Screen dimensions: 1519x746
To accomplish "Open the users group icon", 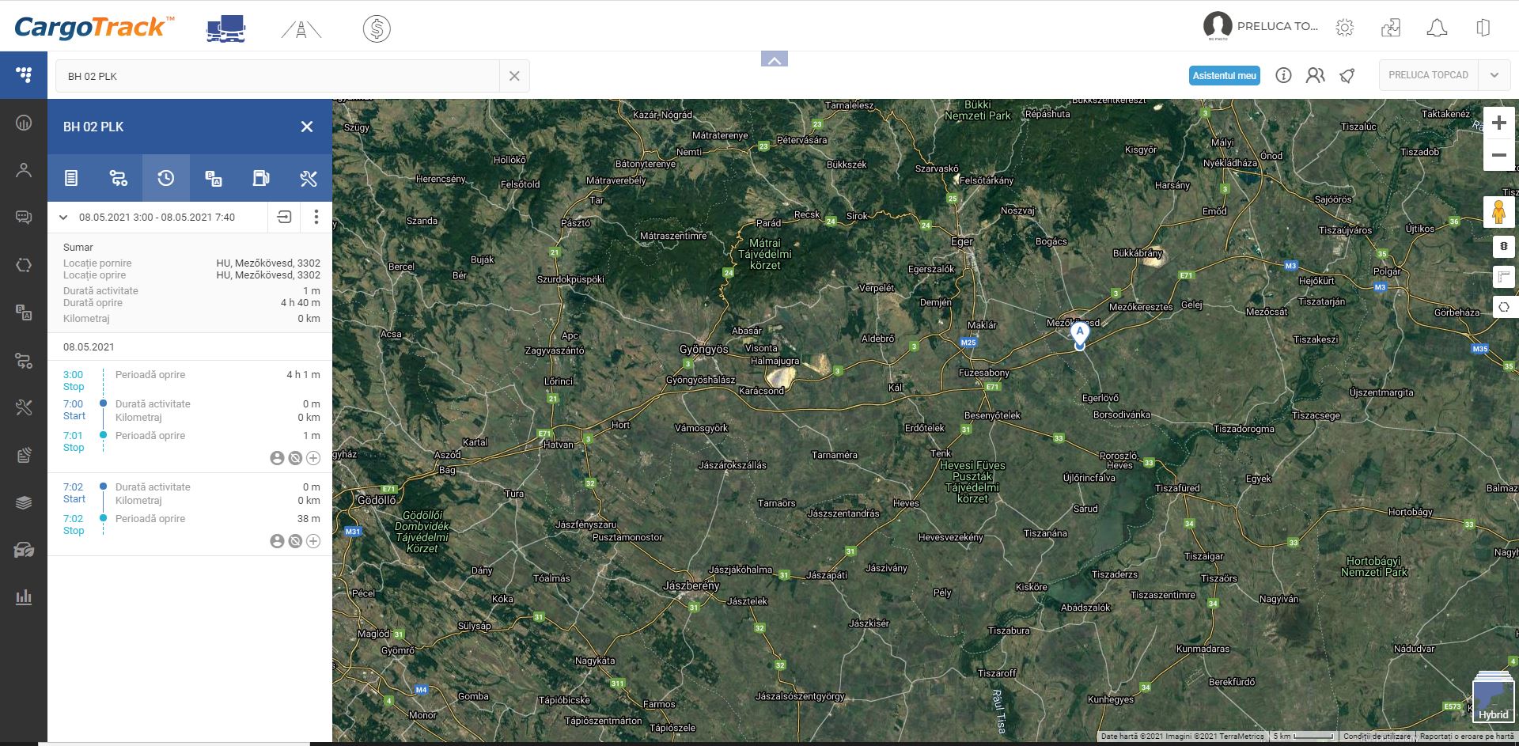I will (1315, 75).
